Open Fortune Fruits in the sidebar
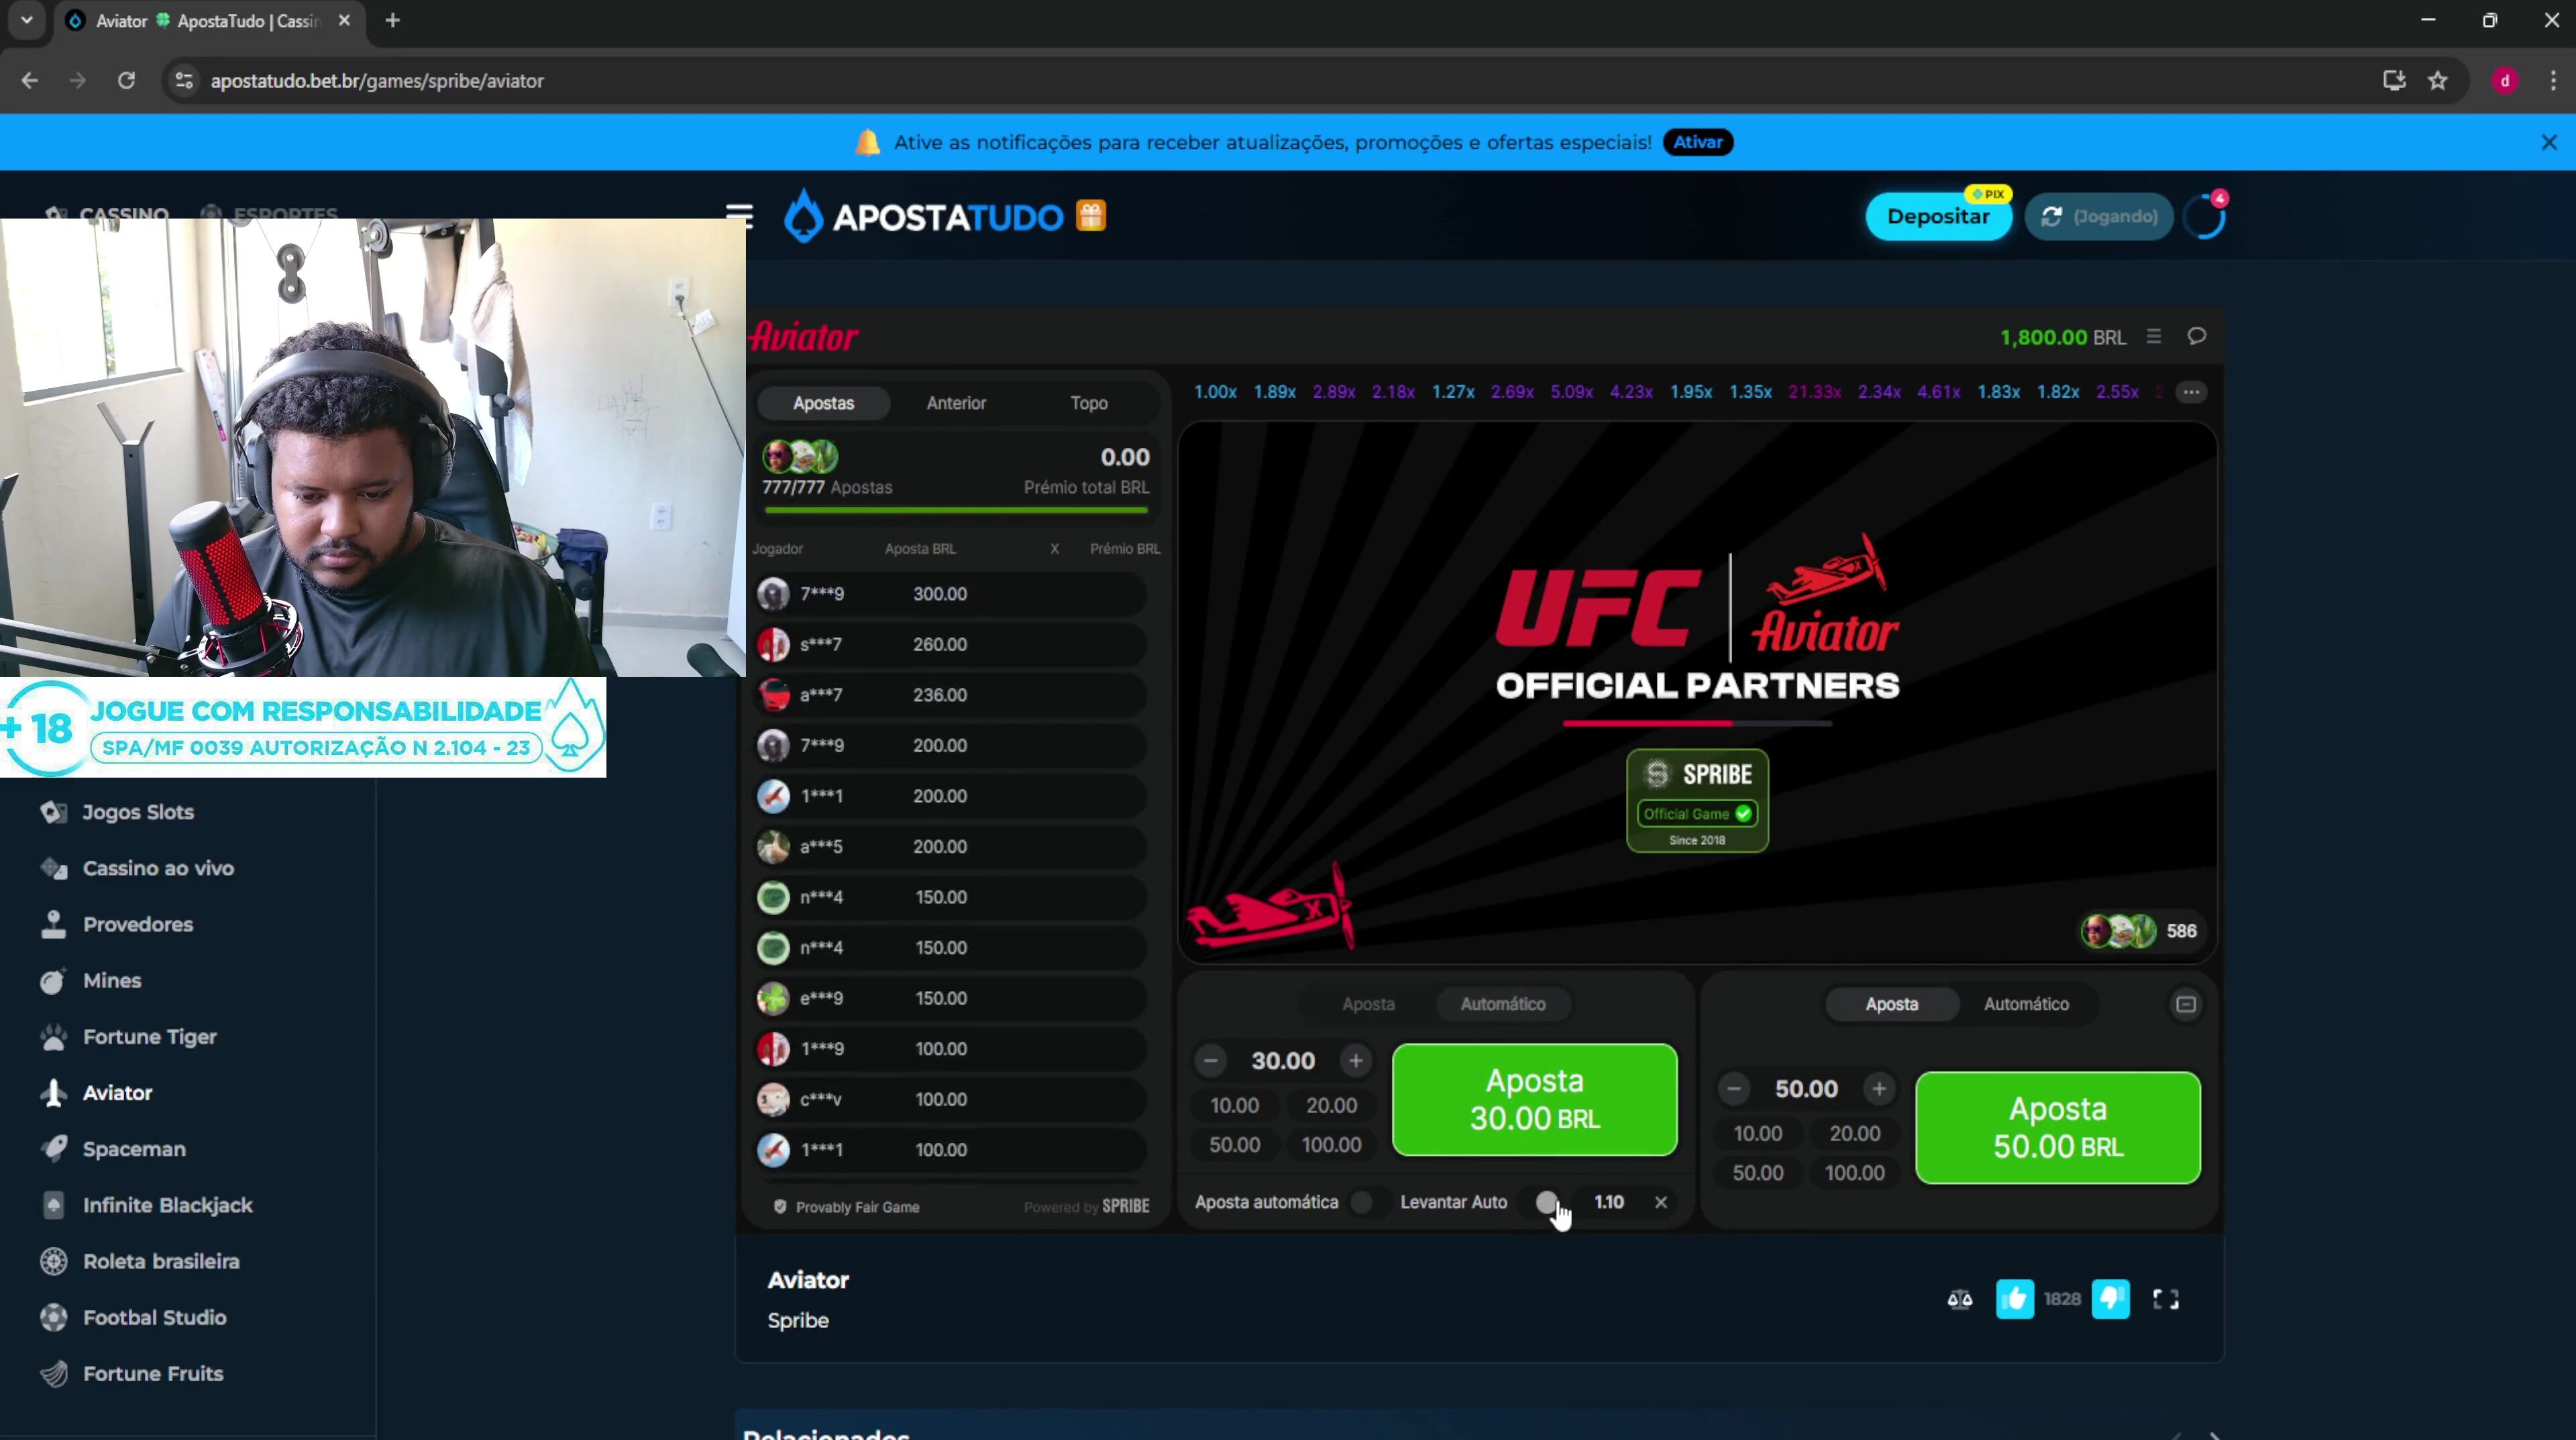2576x1440 pixels. [x=131, y=1373]
